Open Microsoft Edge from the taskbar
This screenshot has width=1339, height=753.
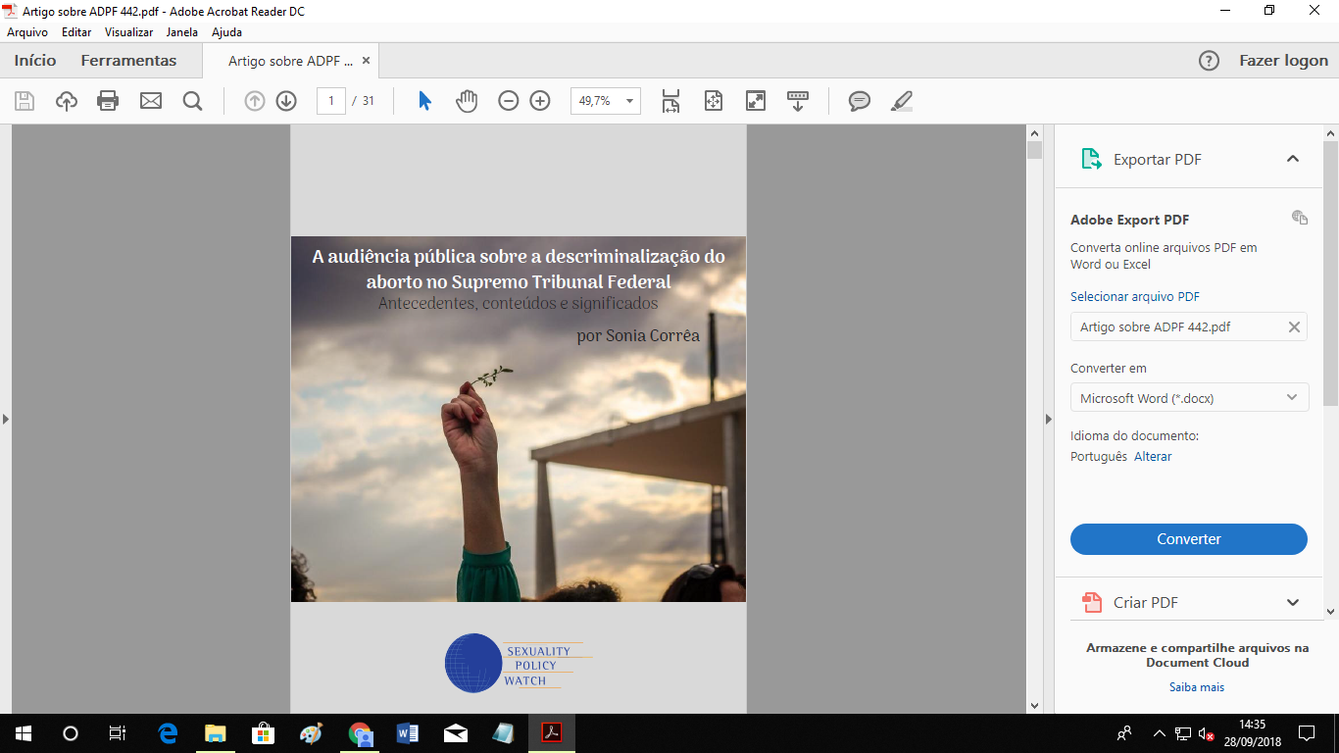click(x=168, y=733)
